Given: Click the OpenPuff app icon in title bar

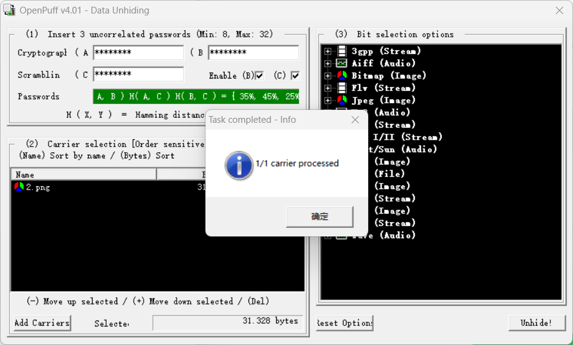Looking at the screenshot, I should (9, 10).
